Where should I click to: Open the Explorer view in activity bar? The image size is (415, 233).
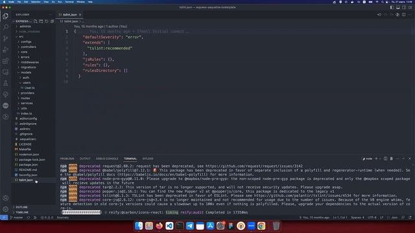tap(6, 16)
